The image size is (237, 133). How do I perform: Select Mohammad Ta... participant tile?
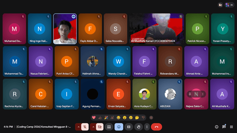[x=15, y=61]
